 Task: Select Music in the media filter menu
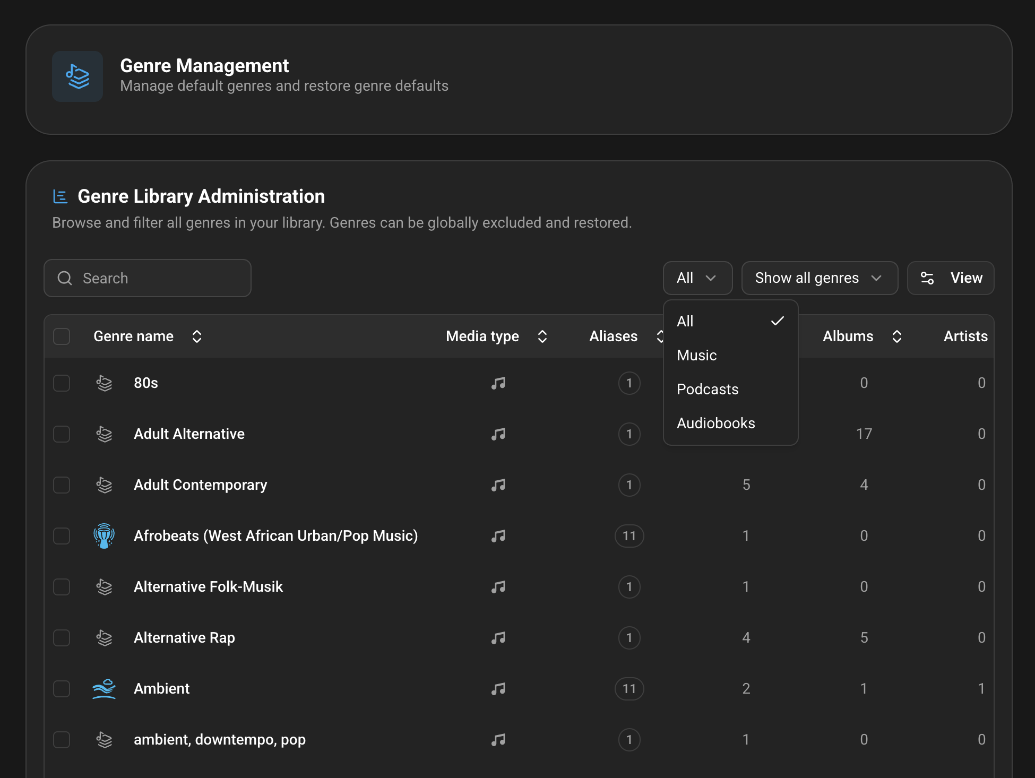[731, 356]
